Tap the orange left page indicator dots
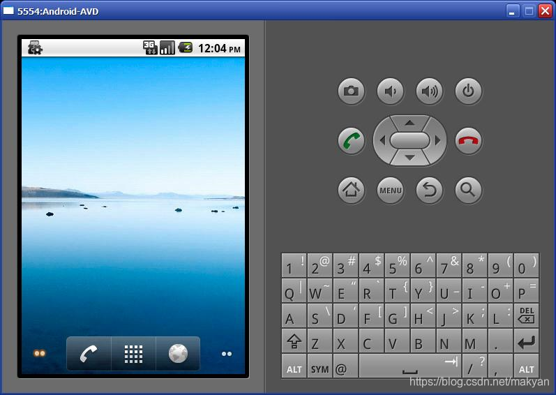Image resolution: width=556 pixels, height=395 pixels. tap(39, 353)
